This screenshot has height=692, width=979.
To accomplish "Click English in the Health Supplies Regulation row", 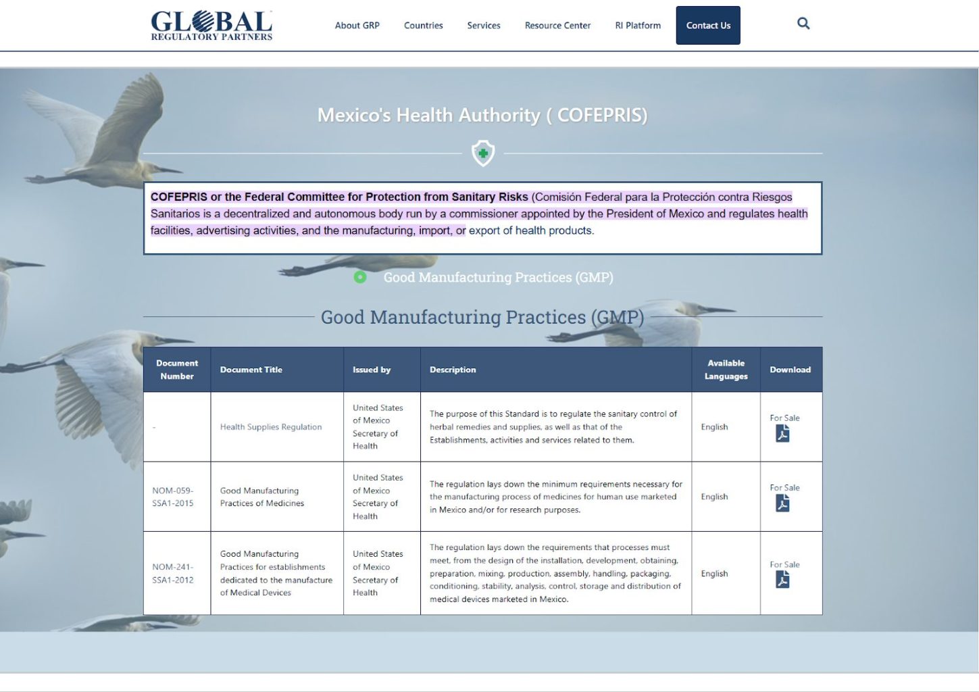I will click(714, 427).
